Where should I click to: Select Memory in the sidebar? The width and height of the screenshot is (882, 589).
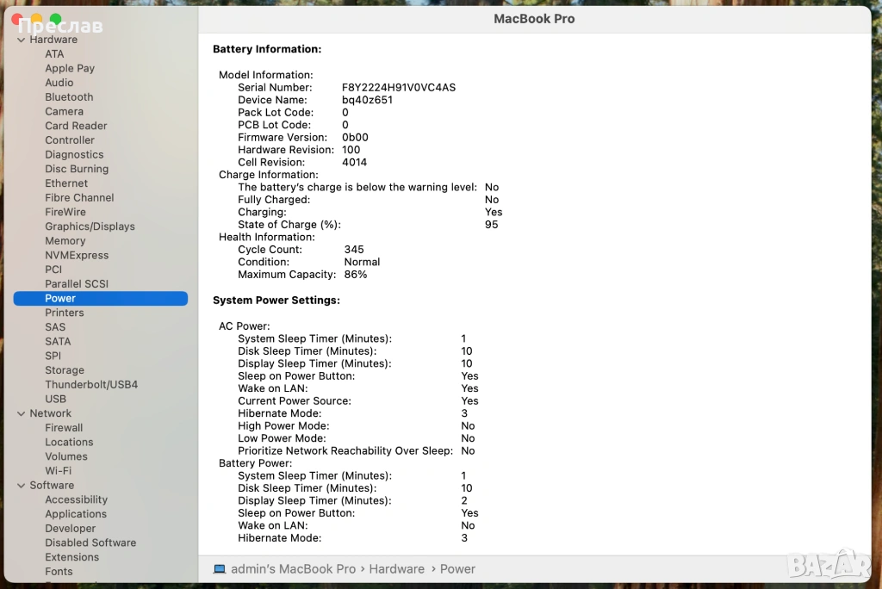pos(65,241)
